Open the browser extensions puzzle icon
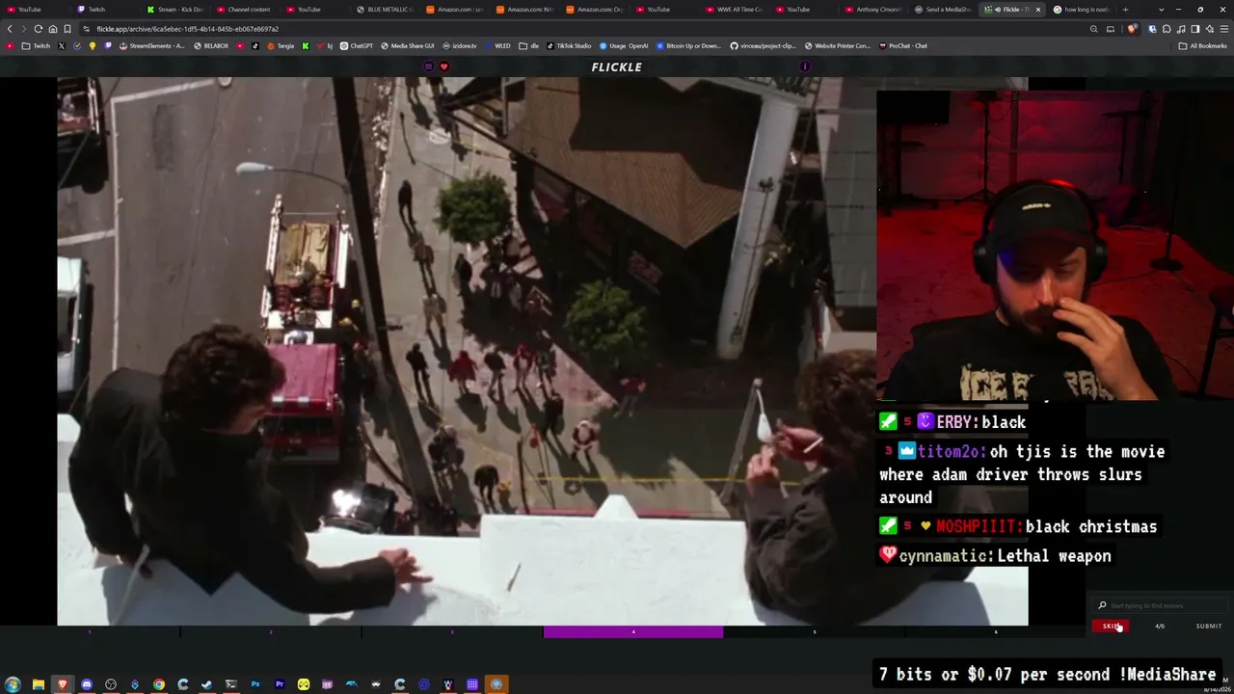This screenshot has width=1234, height=694. (1166, 29)
